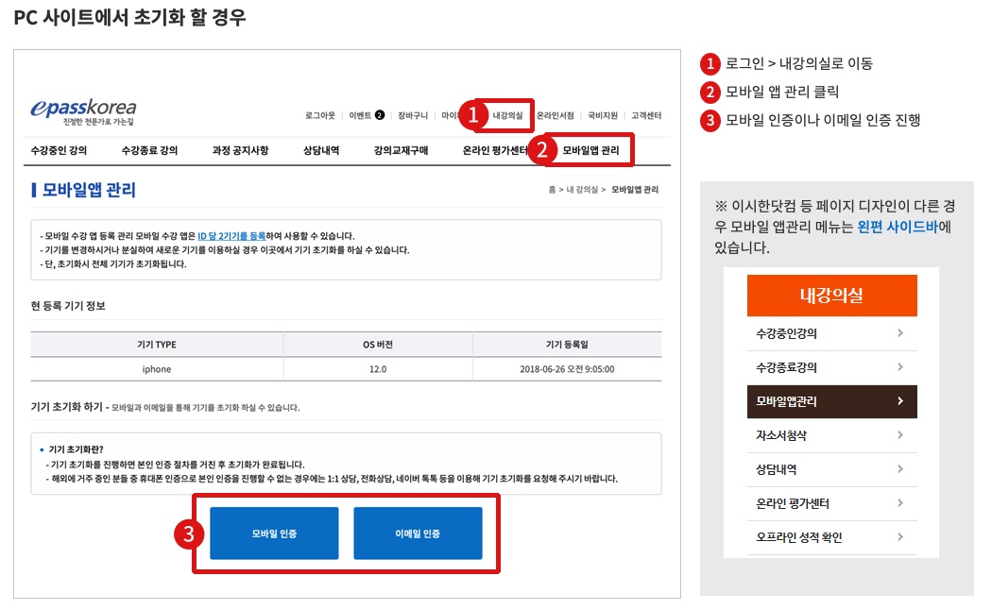Viewport: 992px width, 610px height.
Task: Open 모바일앱관리 in the sidebar
Action: 832,401
